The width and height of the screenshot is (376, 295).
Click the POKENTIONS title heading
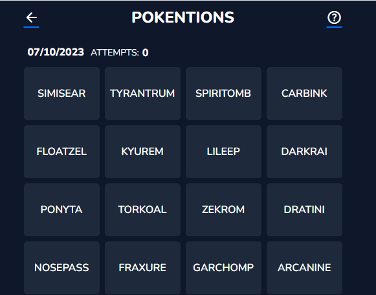pos(182,17)
